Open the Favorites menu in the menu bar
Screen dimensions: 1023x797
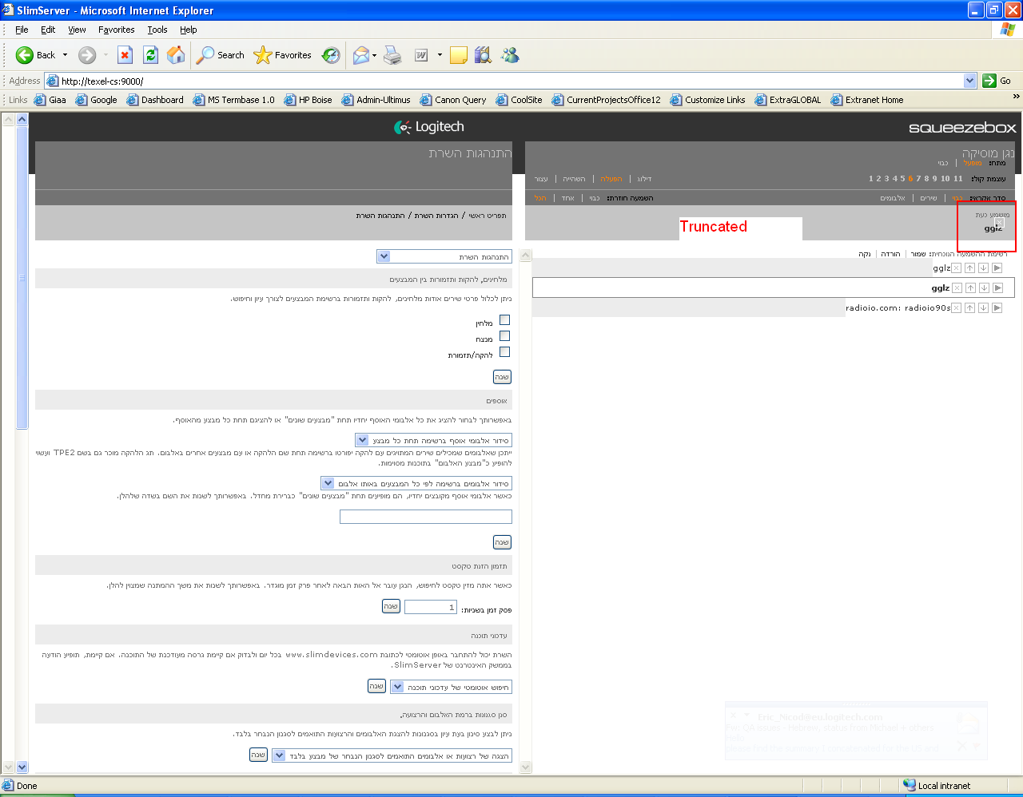(116, 30)
